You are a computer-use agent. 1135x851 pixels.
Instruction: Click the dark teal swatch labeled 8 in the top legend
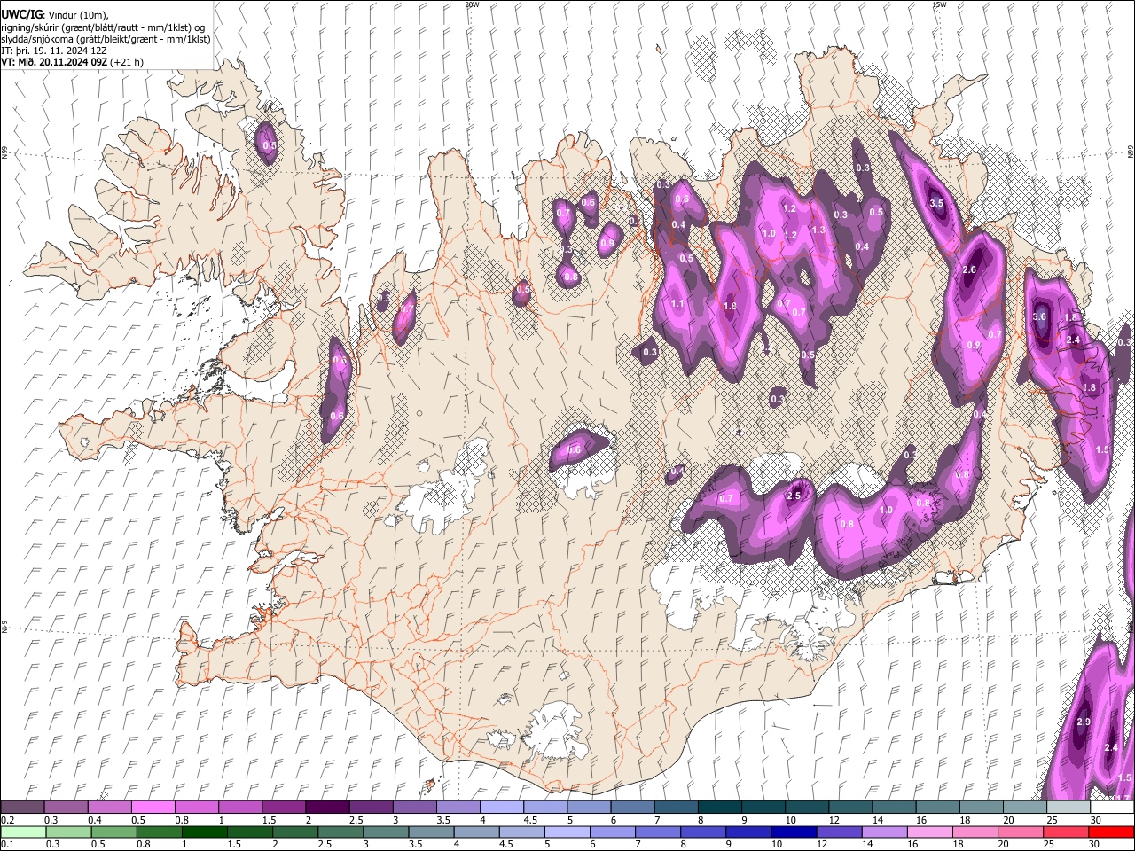718,808
